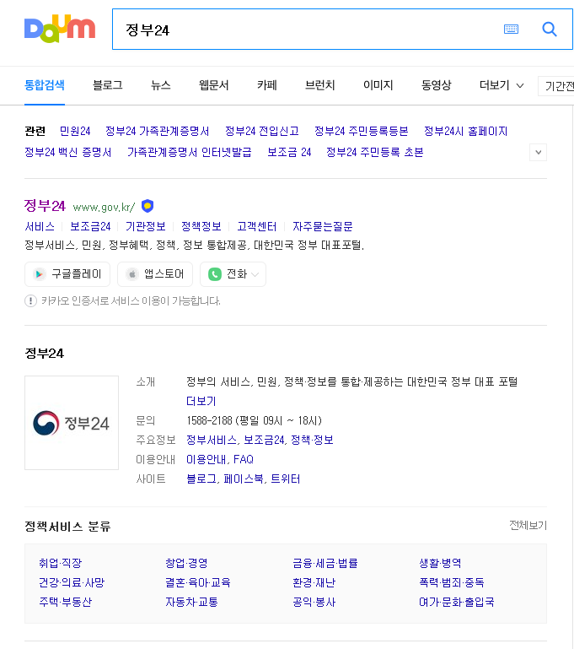
Task: Click related search 가족관계증명서 인터넷발급
Action: pos(190,152)
